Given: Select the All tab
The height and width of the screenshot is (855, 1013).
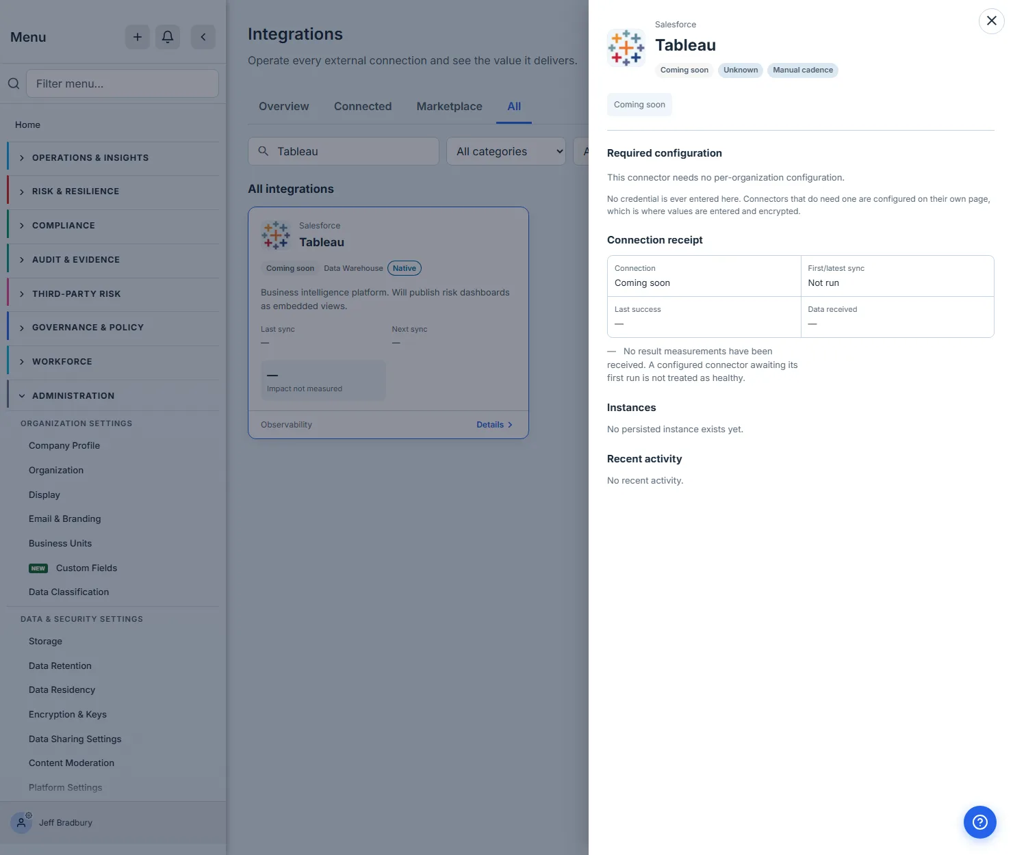Looking at the screenshot, I should [x=514, y=107].
